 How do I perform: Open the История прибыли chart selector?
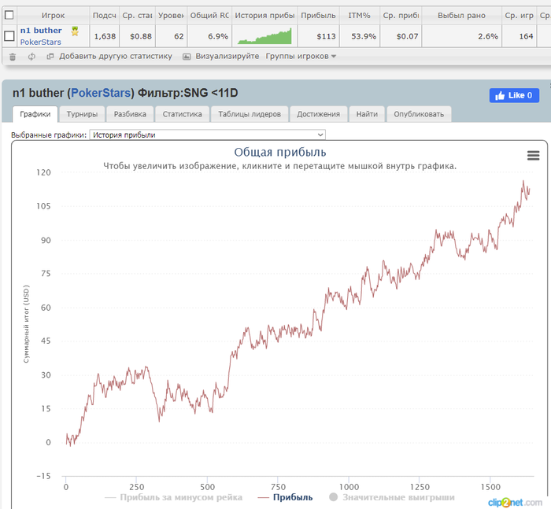coord(207,135)
